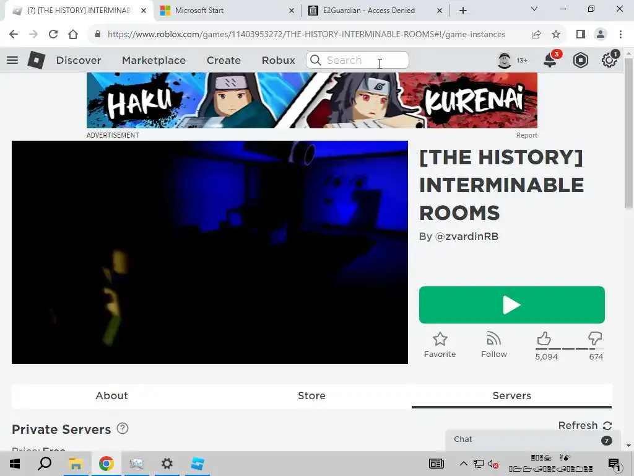Open Private Servers help question icon
Screen dimensions: 634x476
[123, 428]
